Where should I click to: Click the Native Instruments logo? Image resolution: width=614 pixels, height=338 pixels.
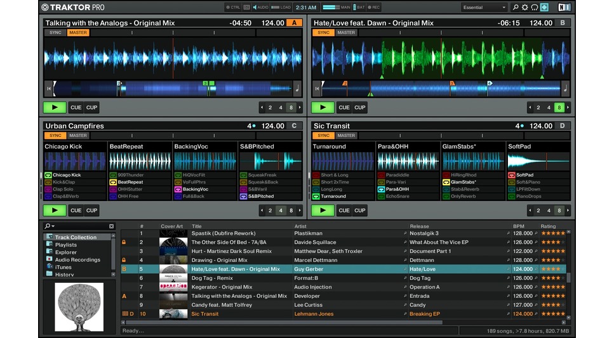click(x=564, y=8)
